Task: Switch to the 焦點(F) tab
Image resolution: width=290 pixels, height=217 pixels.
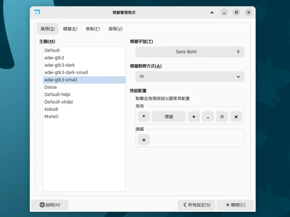Action: click(93, 29)
